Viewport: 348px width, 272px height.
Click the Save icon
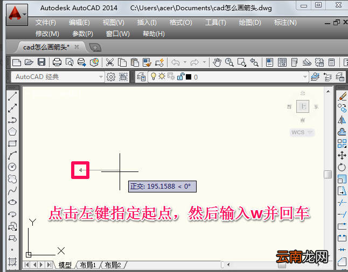tap(41, 62)
